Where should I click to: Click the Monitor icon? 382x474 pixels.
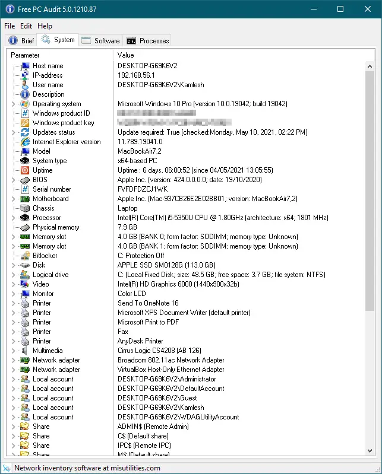pyautogui.click(x=25, y=294)
